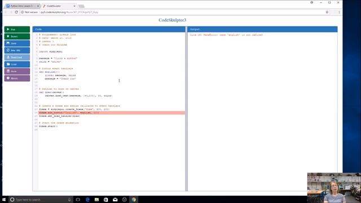Click the New URL button
Viewport: 361px width, 203px height.
17,50
